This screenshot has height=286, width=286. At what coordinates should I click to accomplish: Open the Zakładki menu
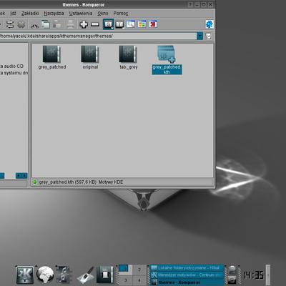click(x=30, y=14)
